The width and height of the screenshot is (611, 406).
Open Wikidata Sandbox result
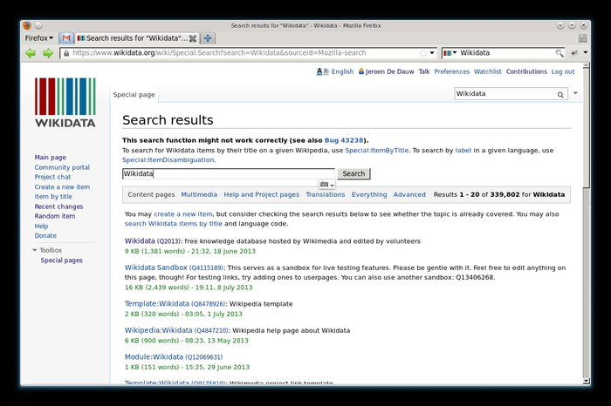(x=174, y=267)
